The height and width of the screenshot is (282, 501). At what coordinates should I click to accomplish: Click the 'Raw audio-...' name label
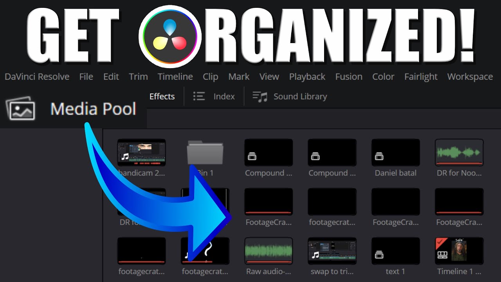click(x=269, y=271)
